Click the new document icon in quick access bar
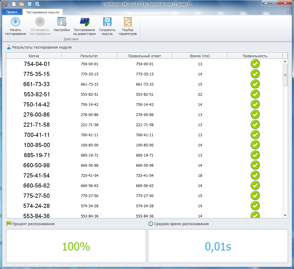 click(14, 4)
